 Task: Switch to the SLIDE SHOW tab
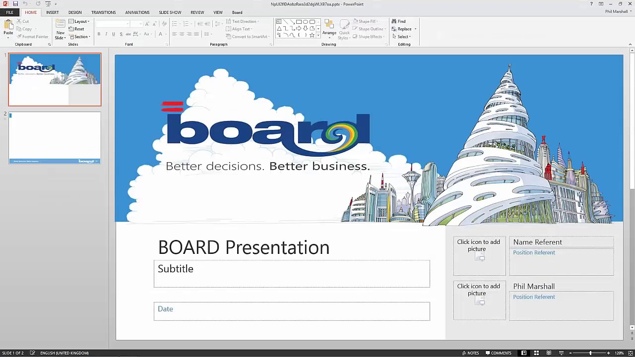170,12
